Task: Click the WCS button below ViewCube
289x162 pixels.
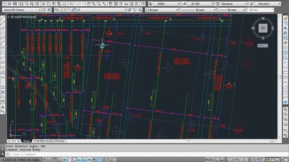Action: point(263,45)
